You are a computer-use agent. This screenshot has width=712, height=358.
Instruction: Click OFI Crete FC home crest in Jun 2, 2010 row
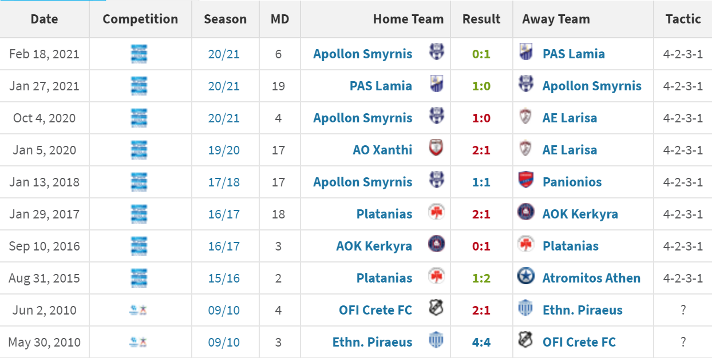[437, 309]
